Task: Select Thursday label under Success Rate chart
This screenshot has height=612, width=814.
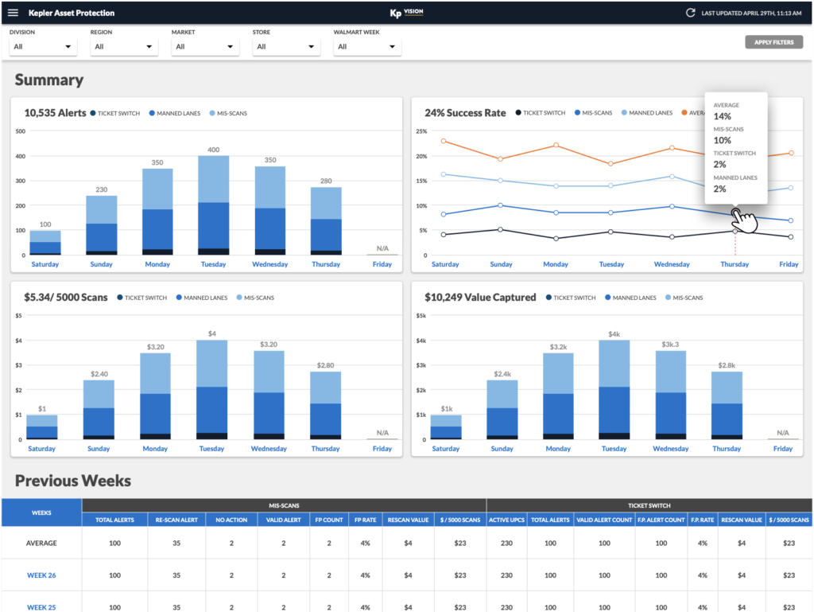Action: point(735,264)
